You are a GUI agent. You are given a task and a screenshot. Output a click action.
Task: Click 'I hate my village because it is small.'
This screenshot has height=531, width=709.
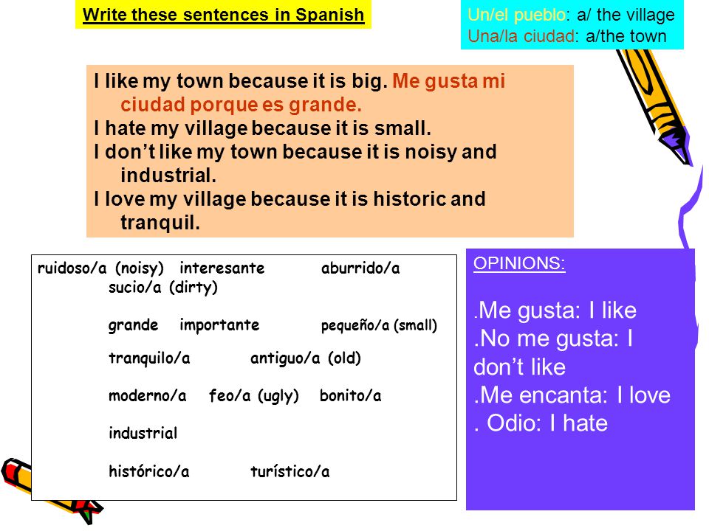coord(262,128)
